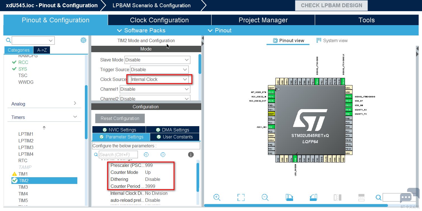Fit the chip to the pinout view

241,197
